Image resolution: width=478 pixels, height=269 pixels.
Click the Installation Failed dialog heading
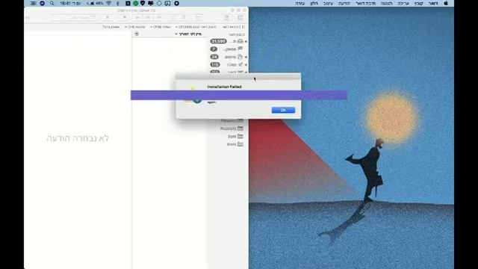coord(224,87)
